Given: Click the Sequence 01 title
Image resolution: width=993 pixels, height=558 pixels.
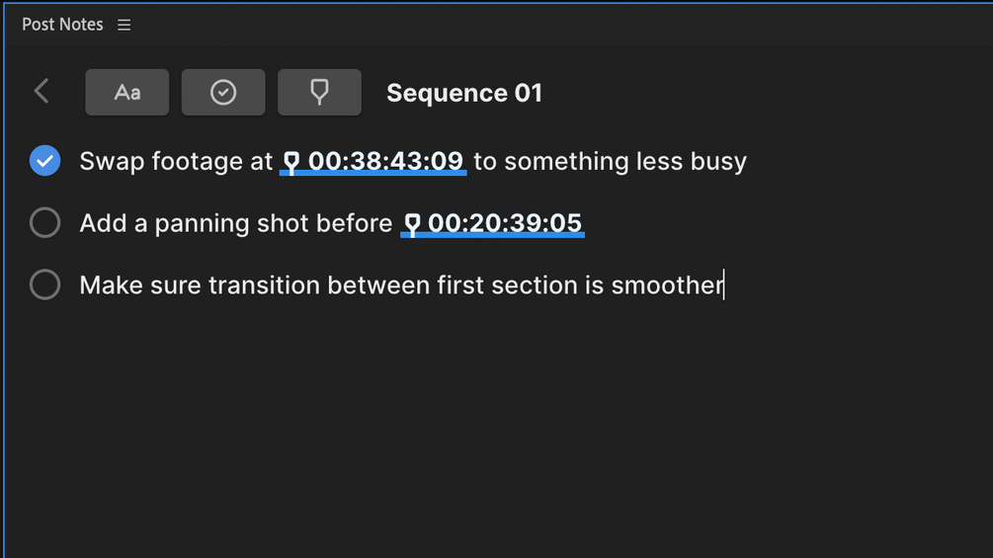Looking at the screenshot, I should (464, 93).
